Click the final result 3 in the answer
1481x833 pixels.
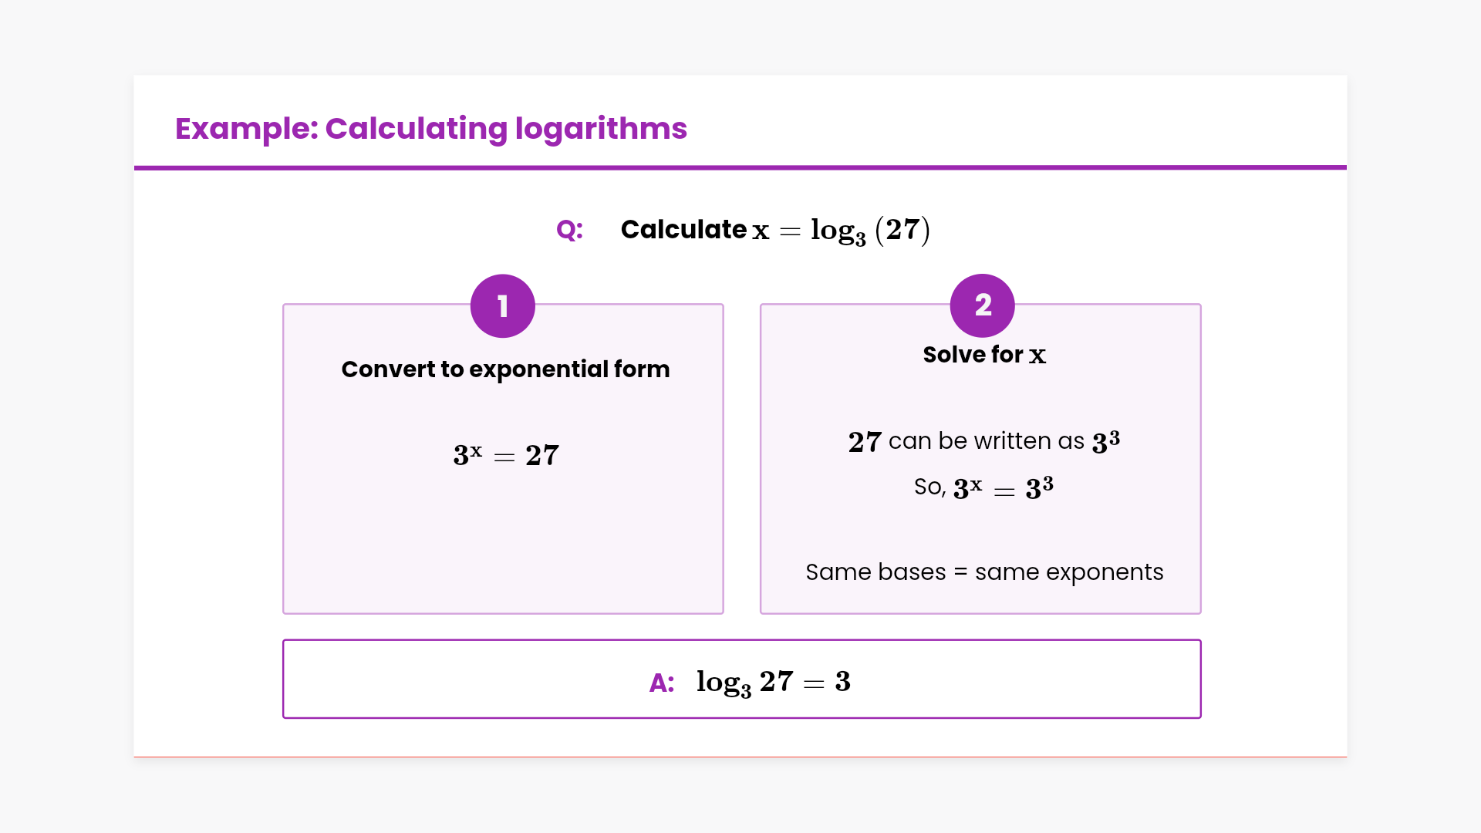coord(842,682)
